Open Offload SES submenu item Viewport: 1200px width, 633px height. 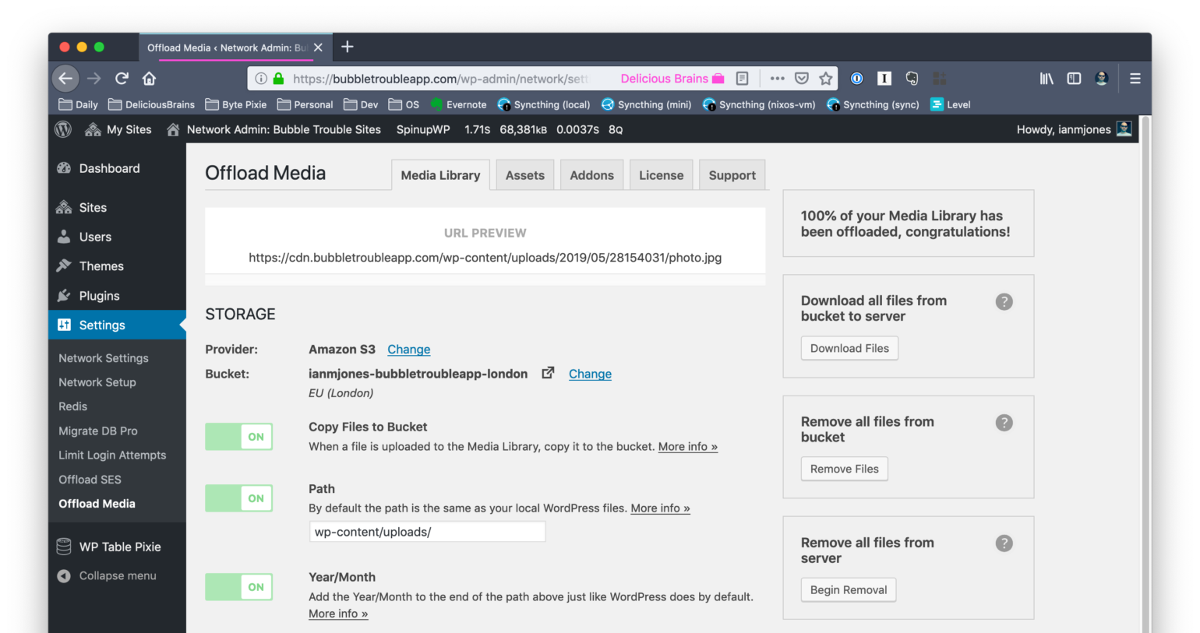click(90, 480)
